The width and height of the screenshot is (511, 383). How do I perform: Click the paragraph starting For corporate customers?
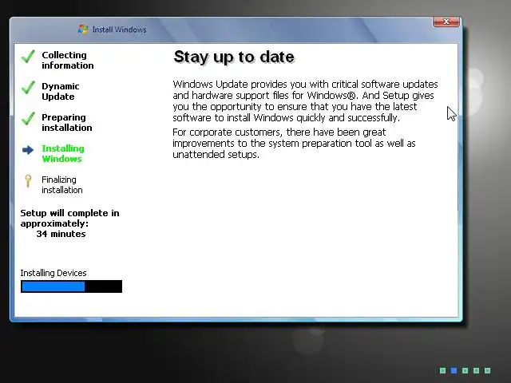tap(294, 144)
